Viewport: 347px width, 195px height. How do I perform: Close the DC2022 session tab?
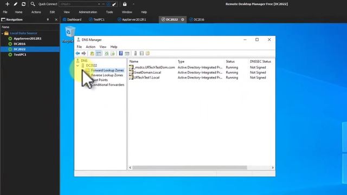pyautogui.click(x=183, y=19)
